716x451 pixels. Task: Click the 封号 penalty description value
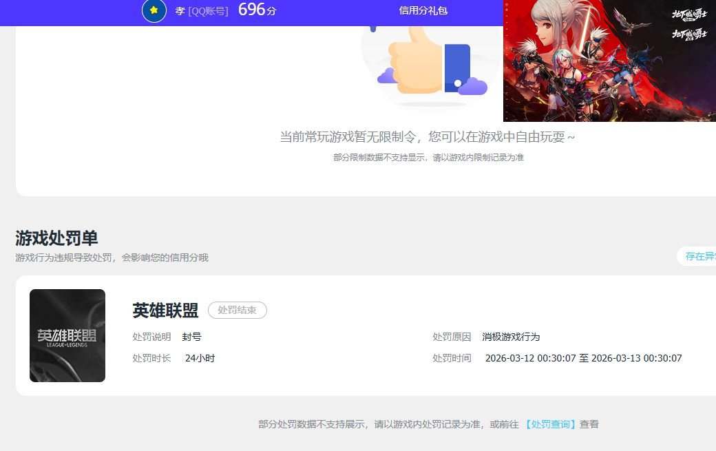(192, 337)
